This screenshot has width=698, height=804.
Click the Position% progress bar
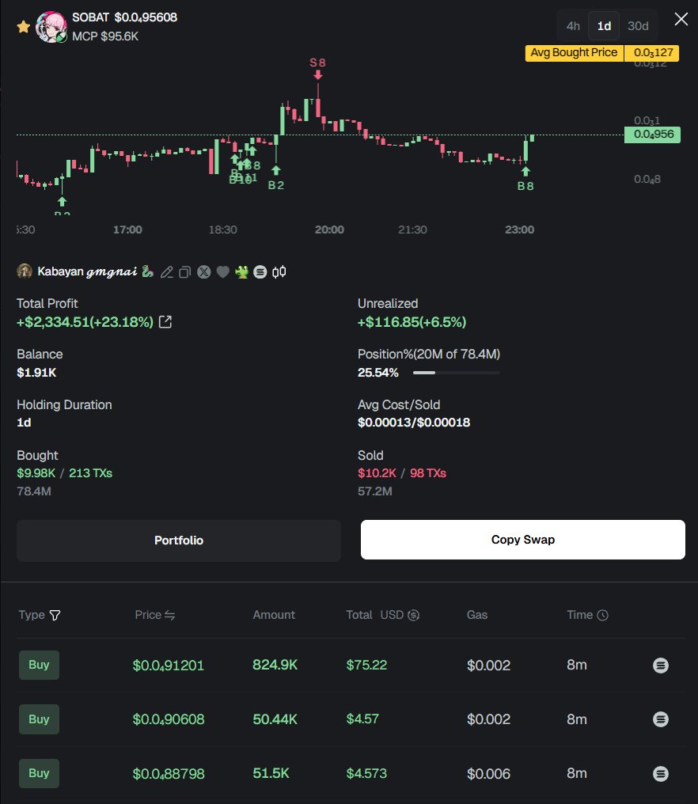click(x=457, y=372)
